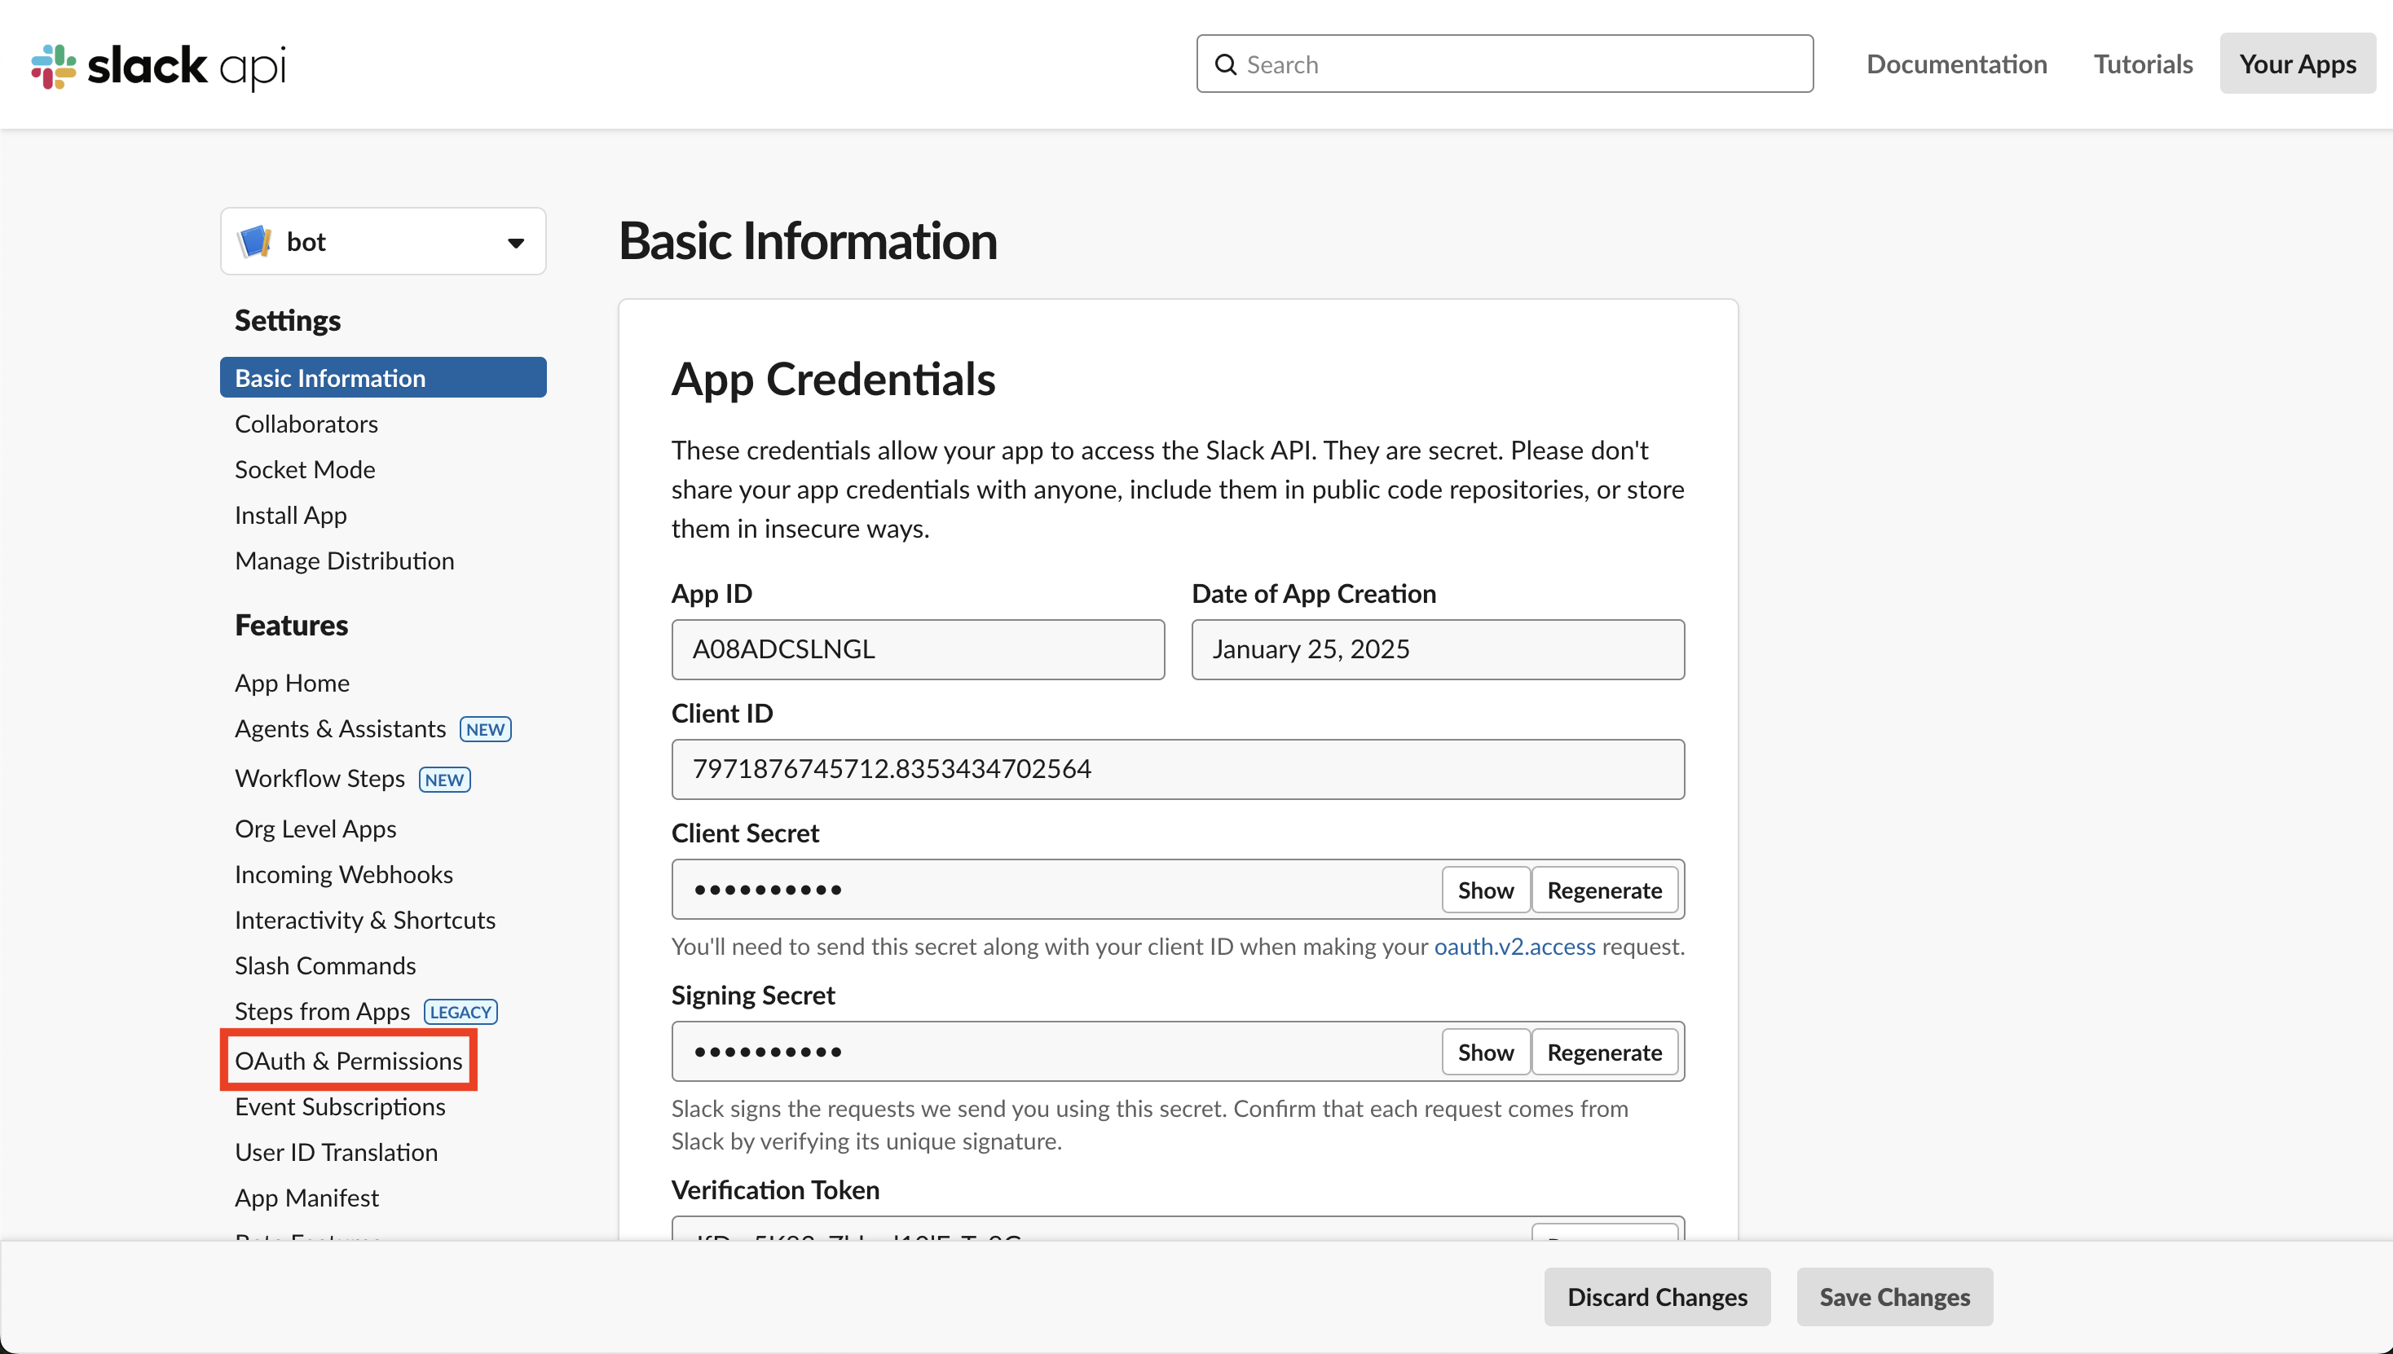This screenshot has height=1354, width=2393.
Task: Click the NEW badge beside Agents & Assistants
Action: tap(485, 729)
